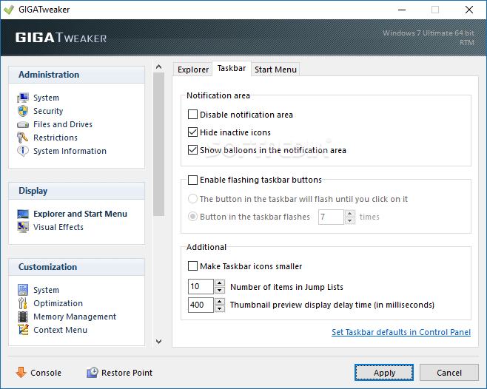Open Restrictions settings
Screen dimensions: 487x389
click(x=56, y=138)
